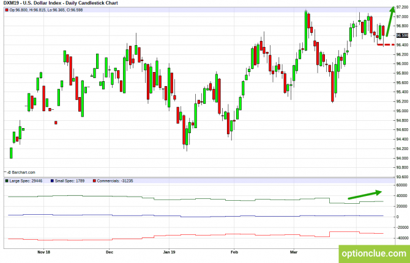Click the Mar date axis label
The height and width of the screenshot is (263, 410).
pyautogui.click(x=294, y=252)
